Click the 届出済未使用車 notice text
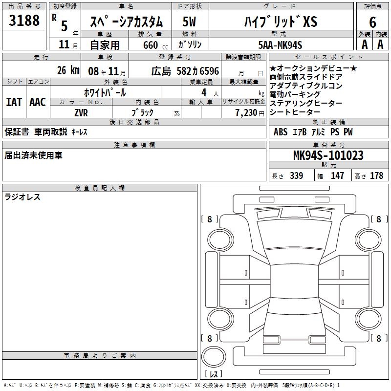Image resolution: width=391 pixels, height=391 pixels. [33, 155]
